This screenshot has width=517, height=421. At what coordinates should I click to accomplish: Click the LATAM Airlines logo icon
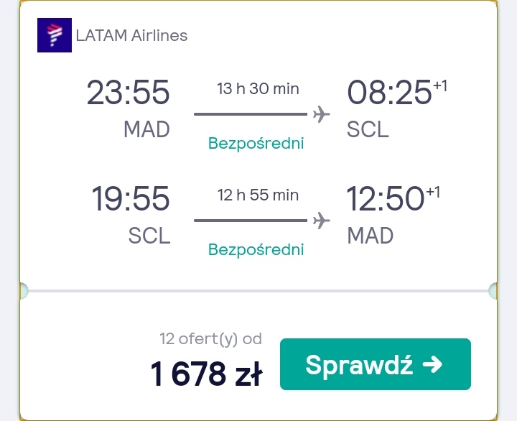tap(55, 35)
